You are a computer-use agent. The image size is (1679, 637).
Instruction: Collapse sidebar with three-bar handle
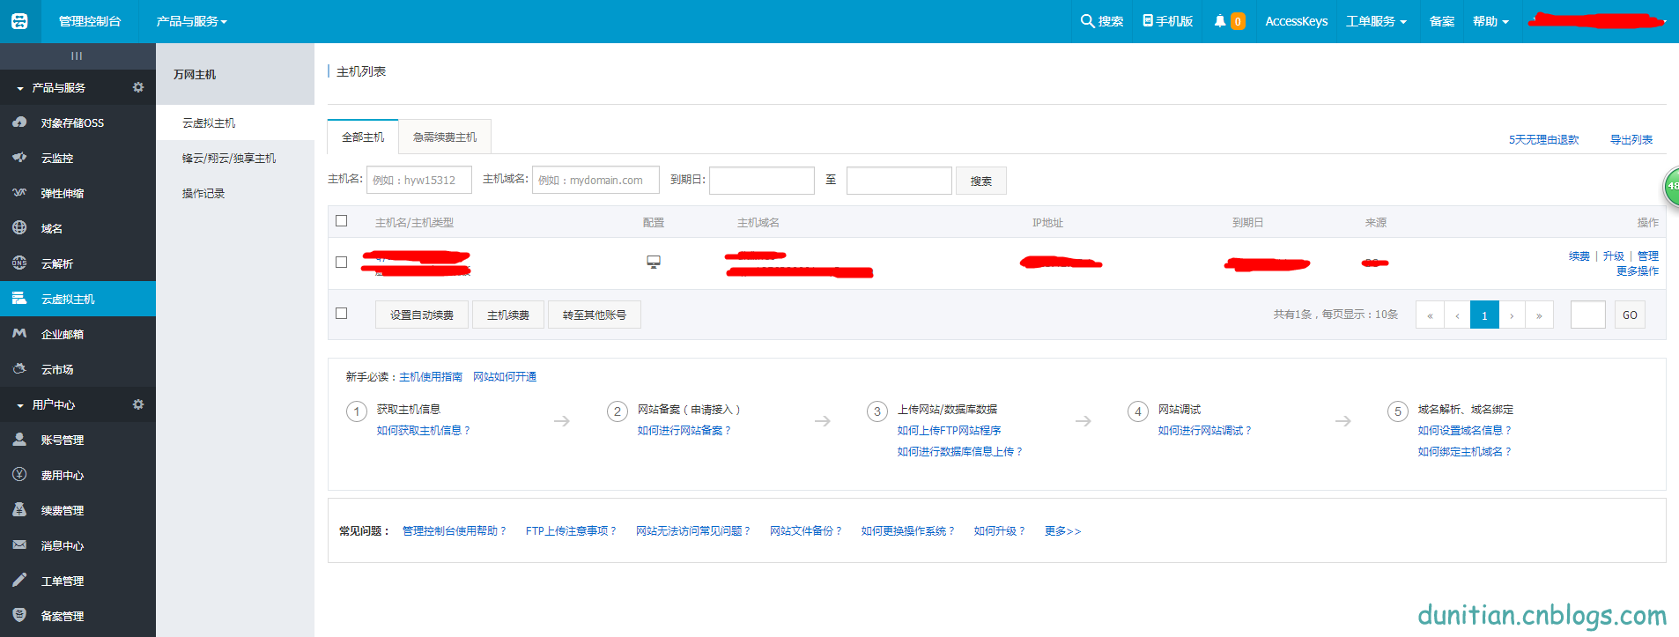[x=77, y=56]
